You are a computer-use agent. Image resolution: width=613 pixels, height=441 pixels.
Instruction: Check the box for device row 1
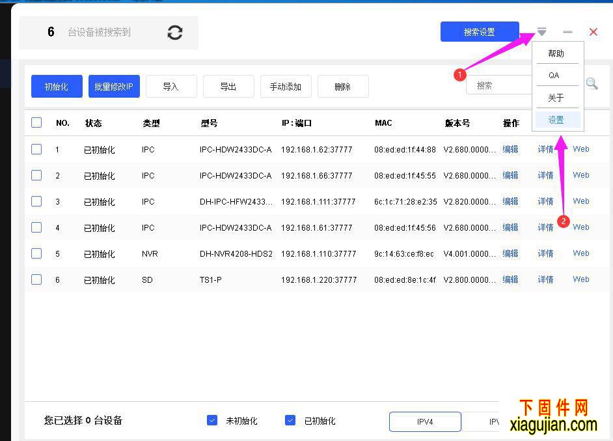[x=36, y=149]
